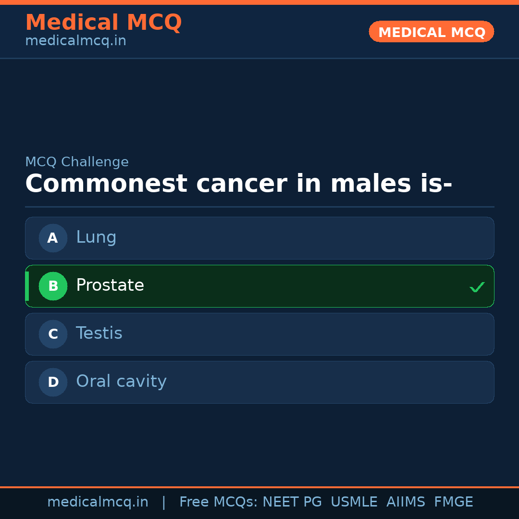Click the orange MEDICAL MCQ badge
519x519 pixels.
pyautogui.click(x=431, y=32)
